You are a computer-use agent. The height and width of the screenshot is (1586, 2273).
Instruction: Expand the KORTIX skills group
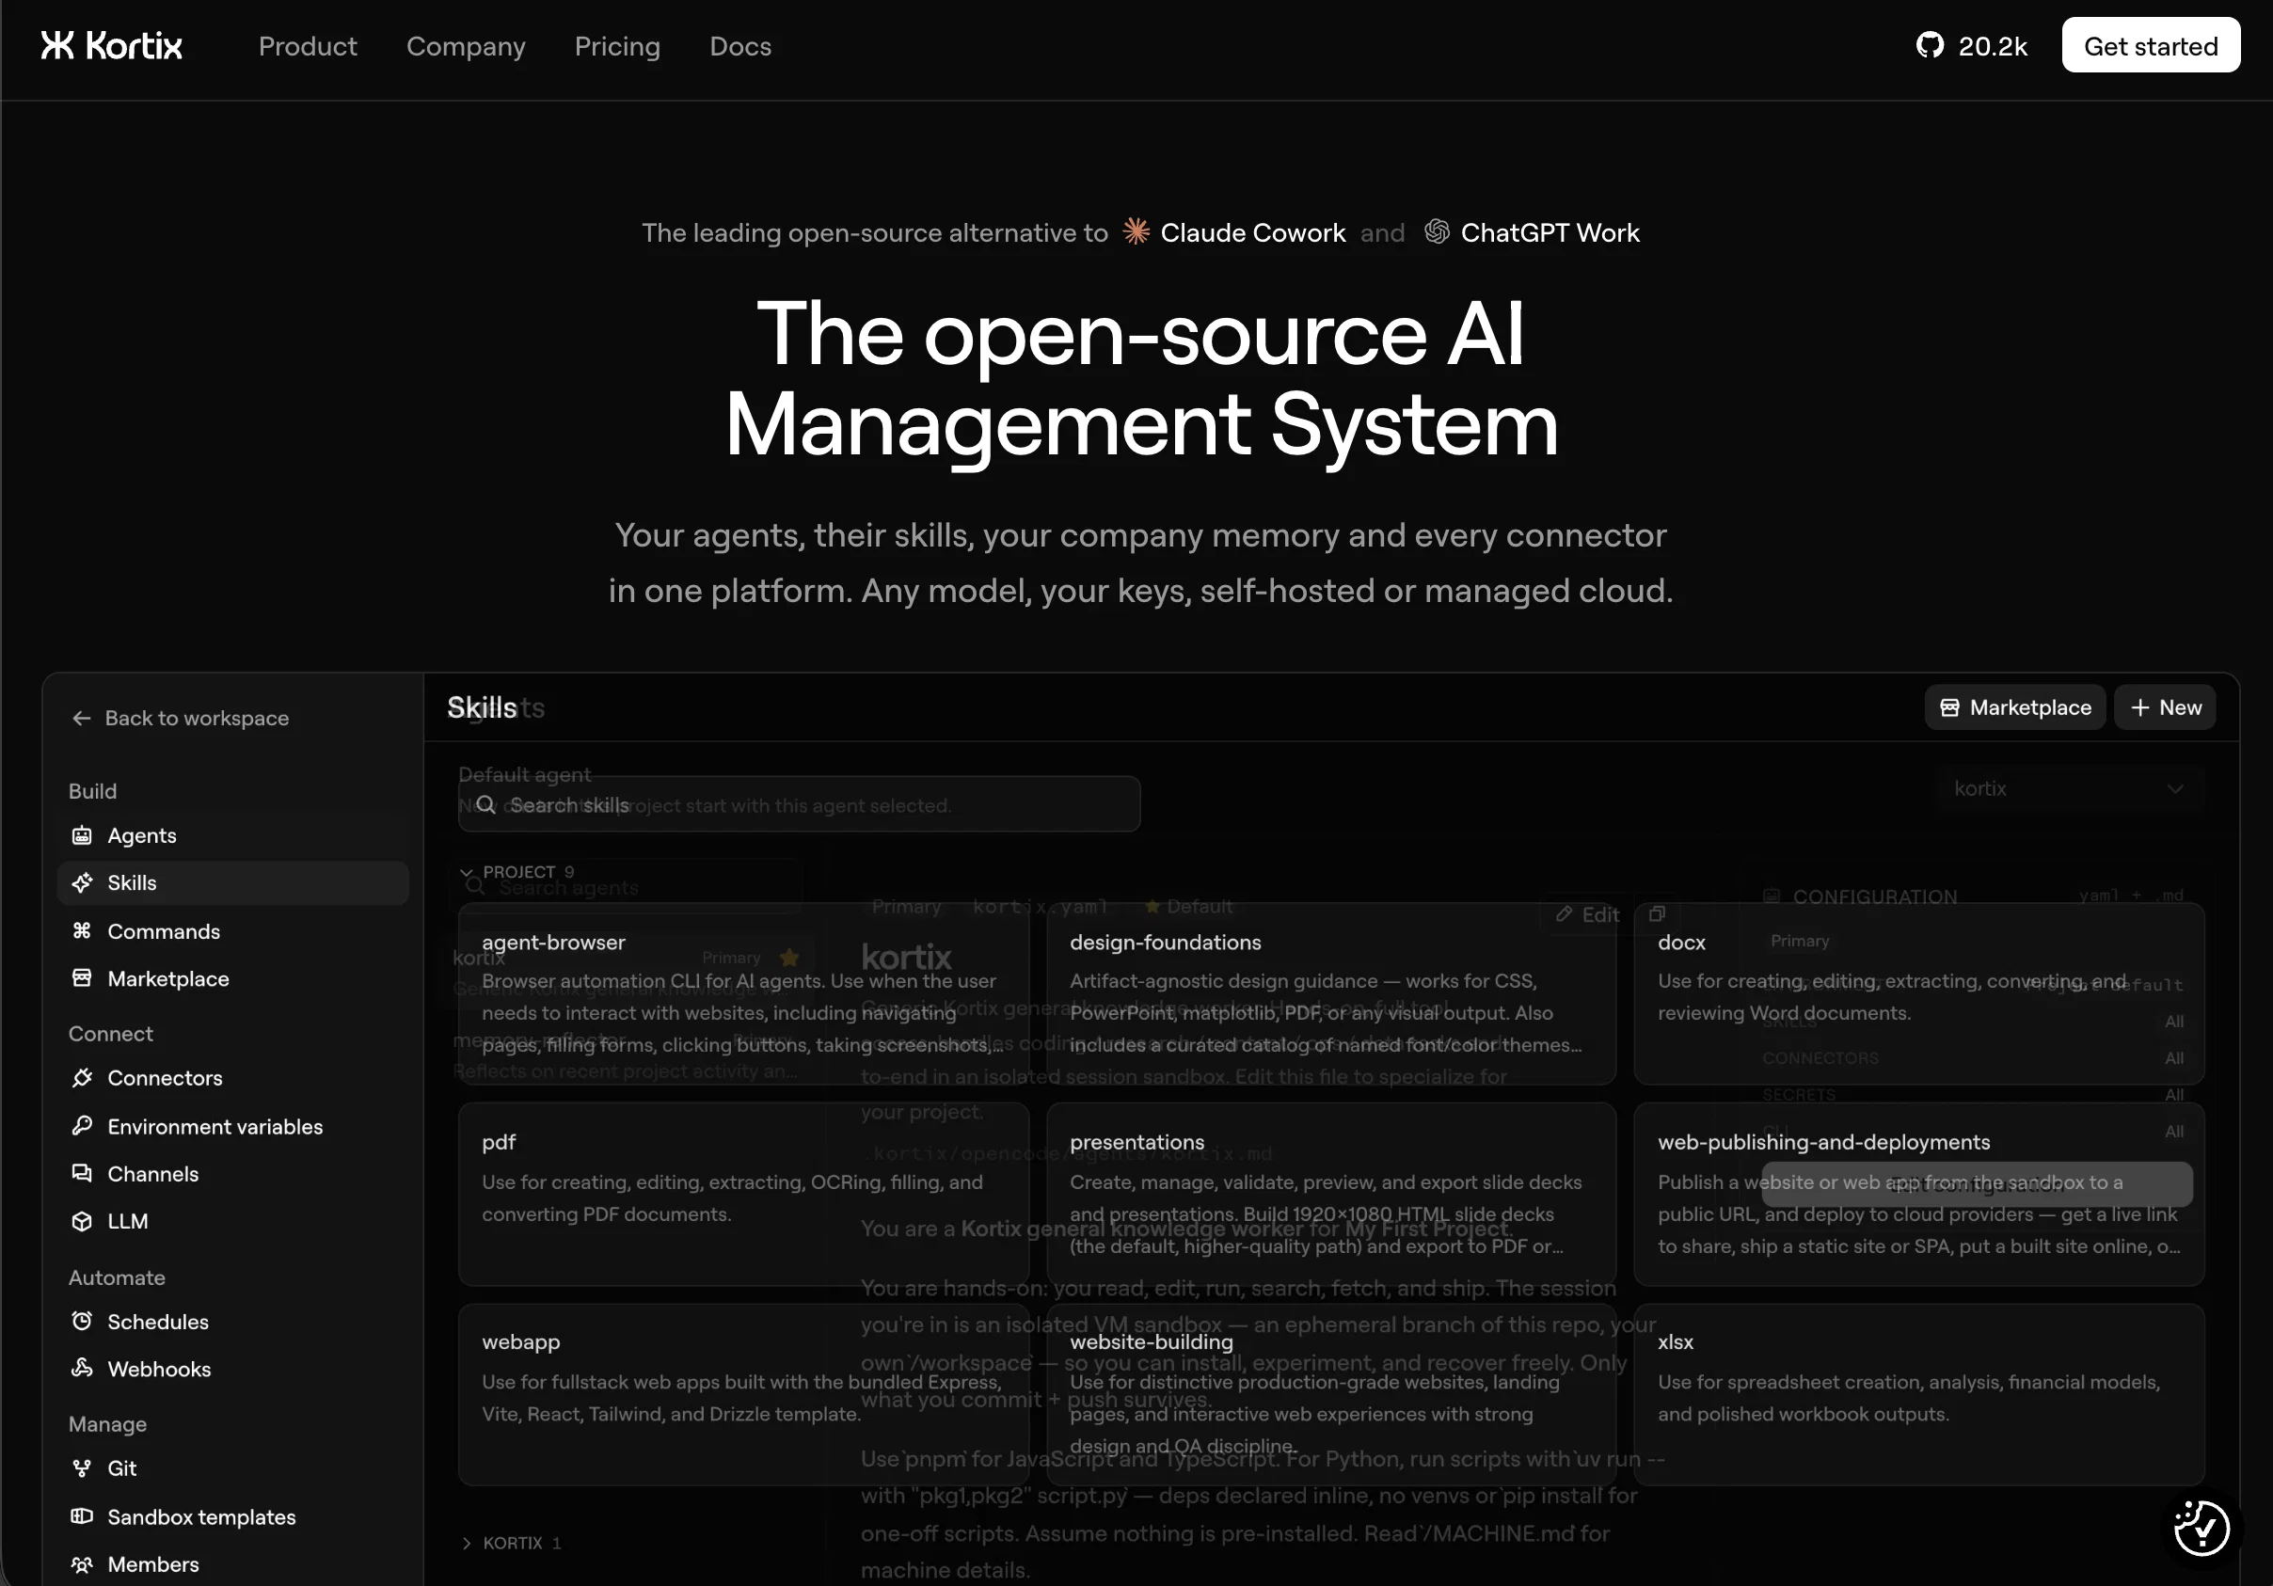pyautogui.click(x=511, y=1544)
